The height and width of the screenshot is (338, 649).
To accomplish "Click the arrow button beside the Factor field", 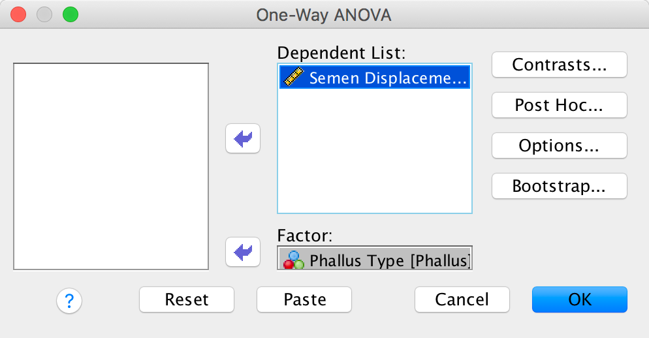I will [x=243, y=251].
